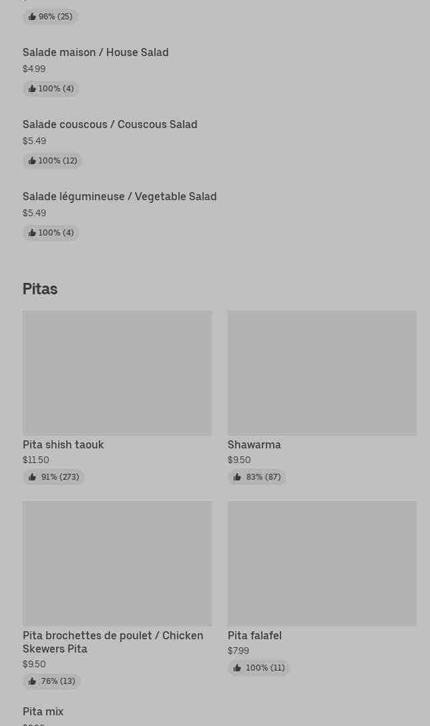Click the Pita shish taouk $11.50 price
The width and height of the screenshot is (430, 726).
click(x=35, y=460)
